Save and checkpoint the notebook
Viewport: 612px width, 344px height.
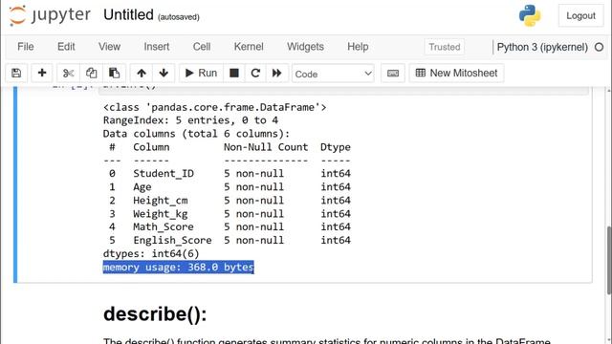point(16,73)
